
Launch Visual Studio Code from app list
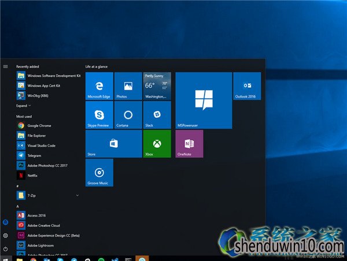click(49, 146)
